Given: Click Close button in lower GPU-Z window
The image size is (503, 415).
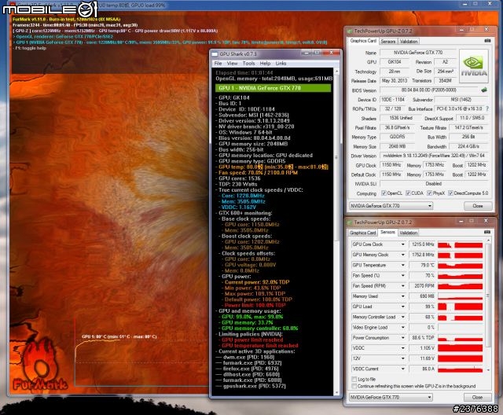Looking at the screenshot, I should tap(477, 397).
